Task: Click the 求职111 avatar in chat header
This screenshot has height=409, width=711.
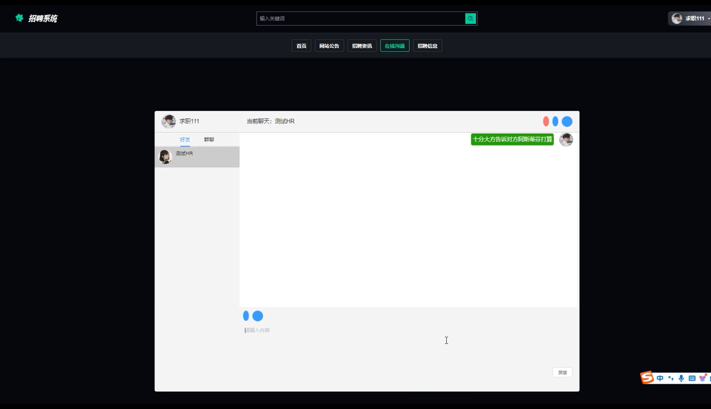Action: click(x=168, y=121)
